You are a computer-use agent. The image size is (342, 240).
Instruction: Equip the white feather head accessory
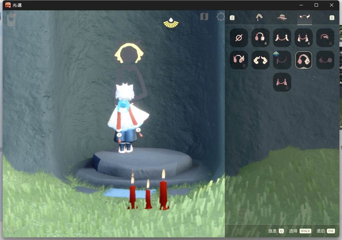tap(282, 38)
